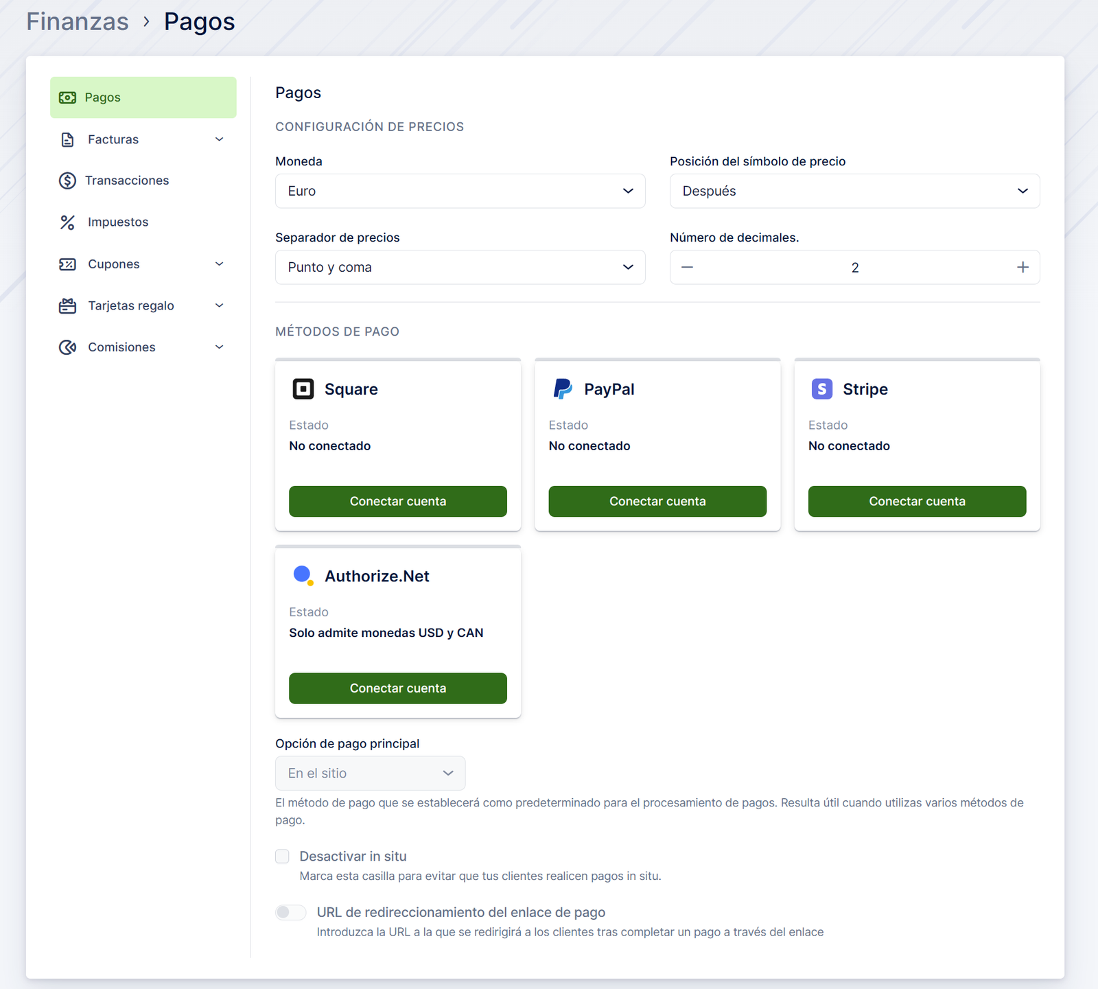Open the Separador de precios dropdown
Viewport: 1098px width, 989px height.
(460, 267)
